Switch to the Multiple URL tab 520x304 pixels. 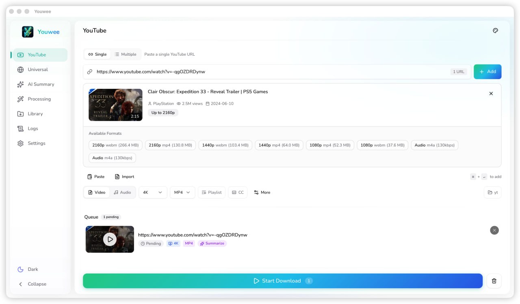tap(125, 54)
